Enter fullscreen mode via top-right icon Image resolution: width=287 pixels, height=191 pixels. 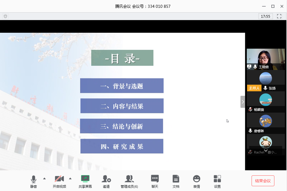click(279, 16)
